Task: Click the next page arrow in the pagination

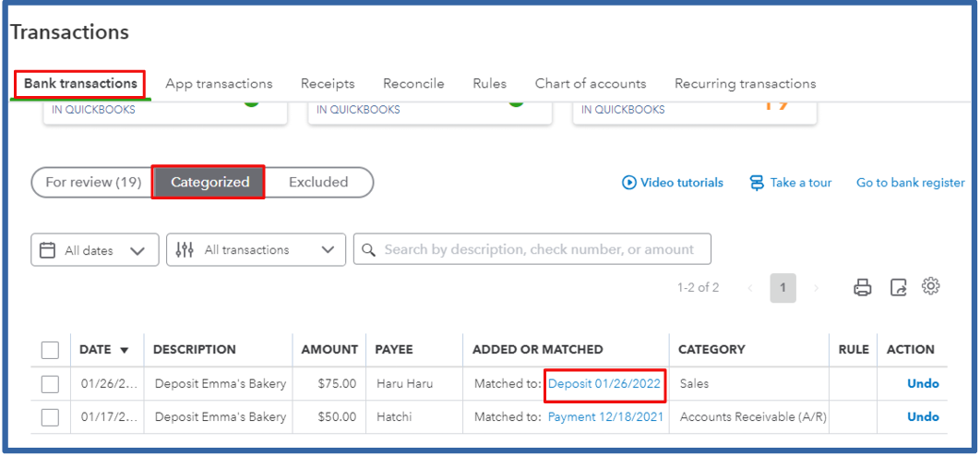Action: click(x=816, y=288)
